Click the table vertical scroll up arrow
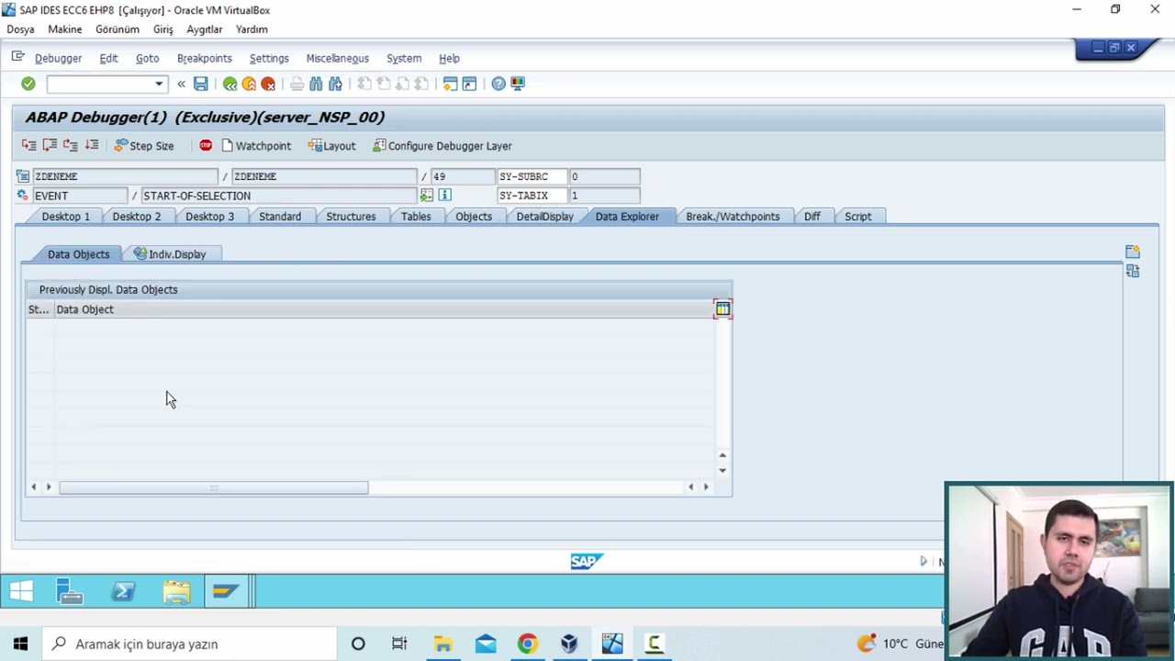 722,455
